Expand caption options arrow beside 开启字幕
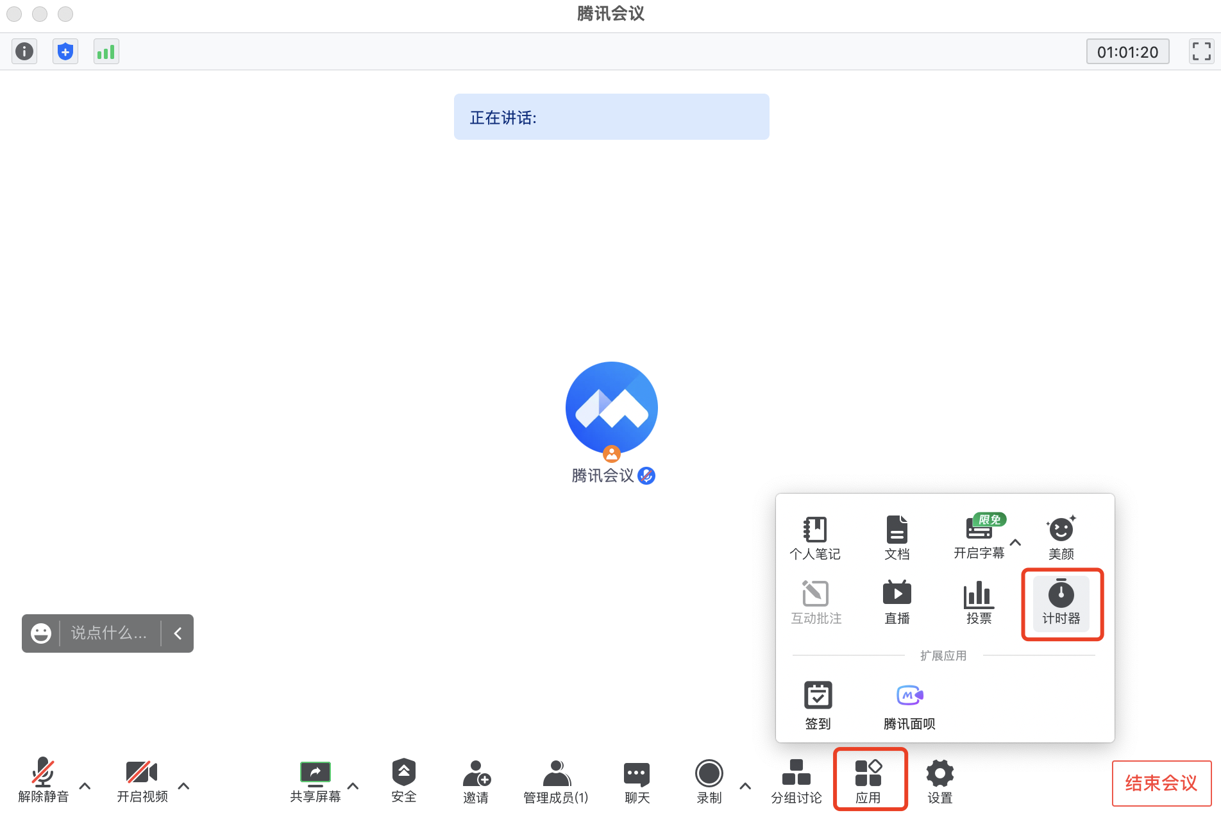This screenshot has width=1221, height=813. tap(1016, 542)
